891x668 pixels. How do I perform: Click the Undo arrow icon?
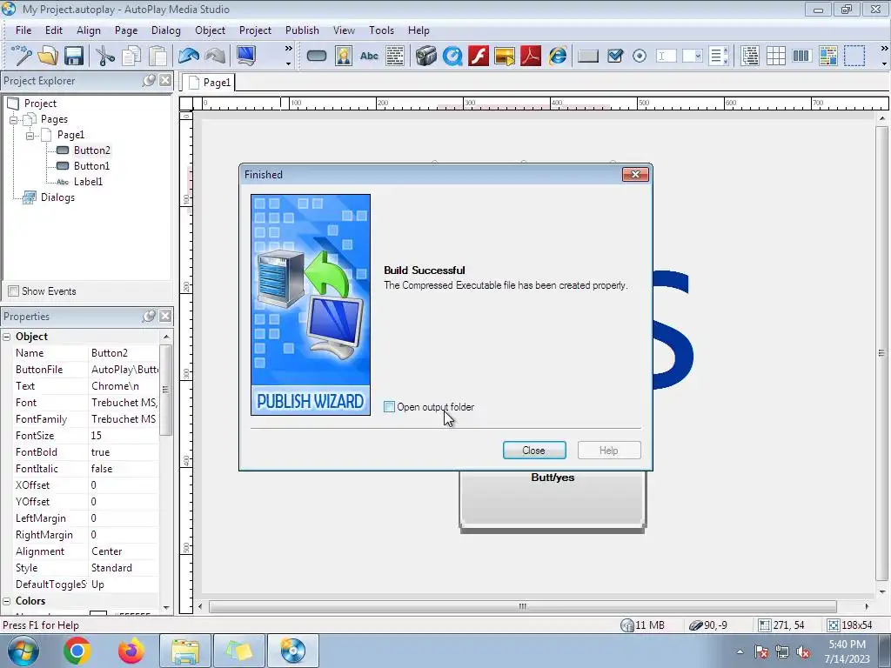(x=189, y=56)
